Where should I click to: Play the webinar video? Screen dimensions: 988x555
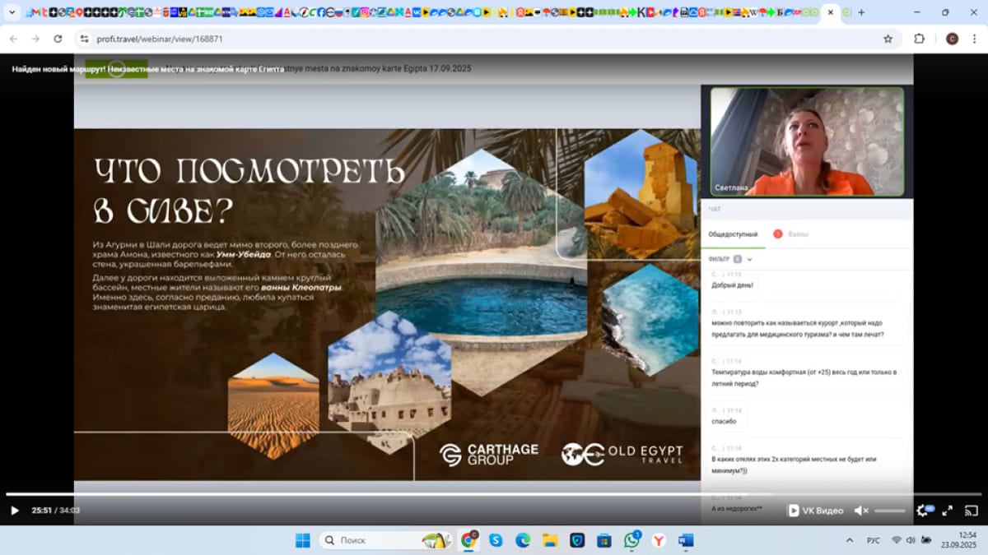pyautogui.click(x=14, y=511)
